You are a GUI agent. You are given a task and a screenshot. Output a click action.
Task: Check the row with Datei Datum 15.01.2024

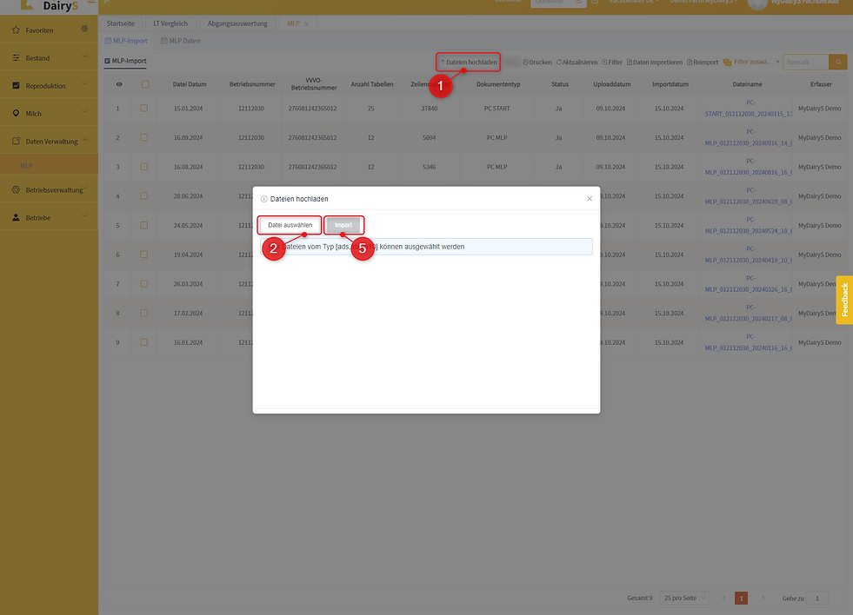point(144,108)
